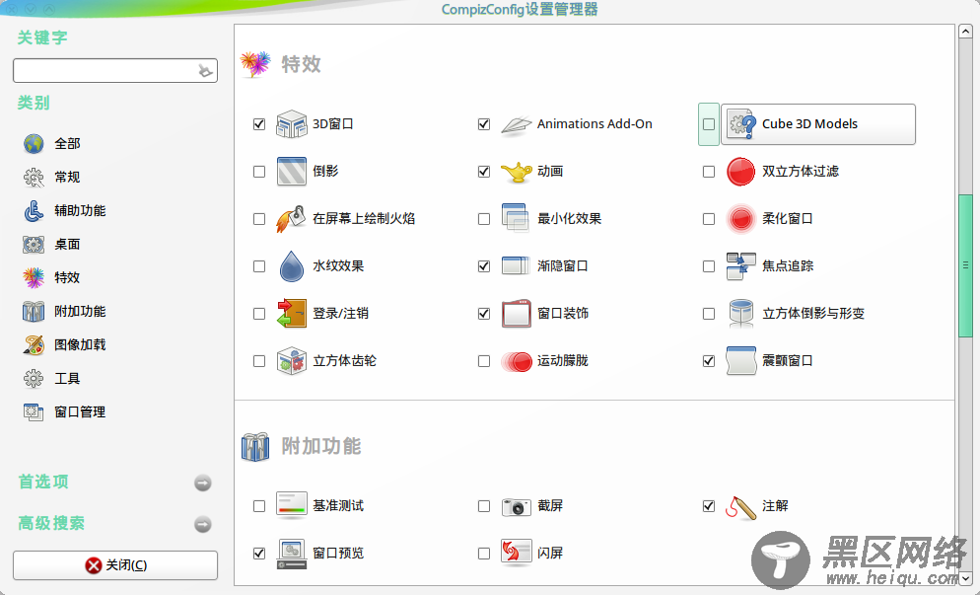This screenshot has height=595, width=980.
Task: Choose the 桌面 category
Action: (67, 244)
